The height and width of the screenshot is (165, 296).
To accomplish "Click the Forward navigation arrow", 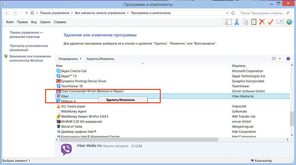I will (15, 13).
